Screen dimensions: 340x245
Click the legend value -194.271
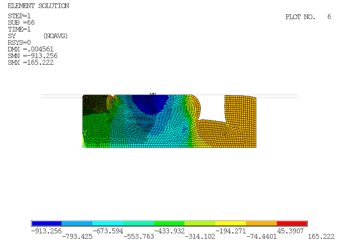coord(231,231)
